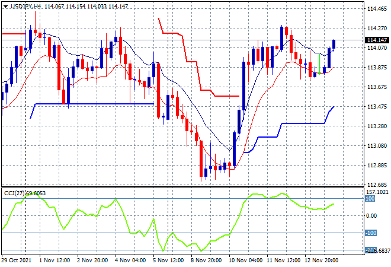The image size is (391, 267).
Task: Click the 11 Nov 12:00 time label
Action: tap(284, 260)
